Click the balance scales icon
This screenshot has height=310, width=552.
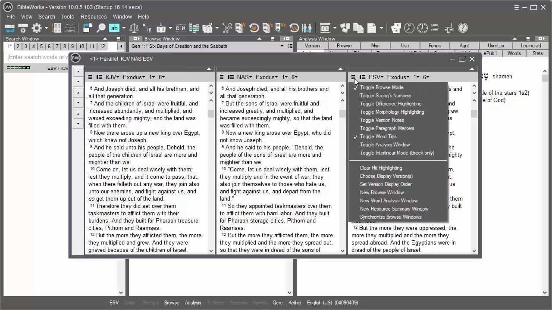(x=134, y=28)
